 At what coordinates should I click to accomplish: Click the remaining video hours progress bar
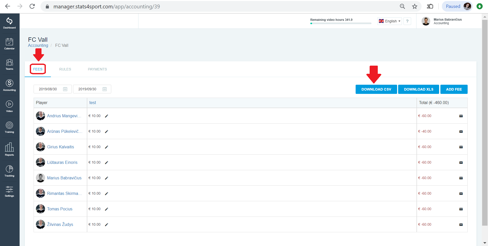click(341, 23)
